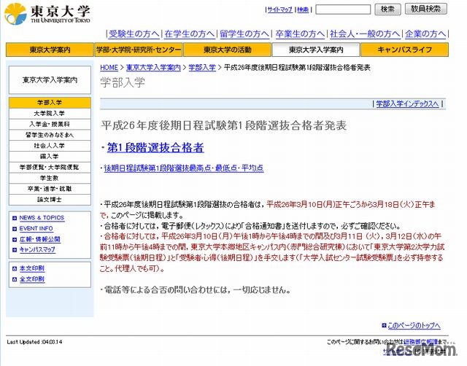Open the 受験生の方へ link

(134, 34)
